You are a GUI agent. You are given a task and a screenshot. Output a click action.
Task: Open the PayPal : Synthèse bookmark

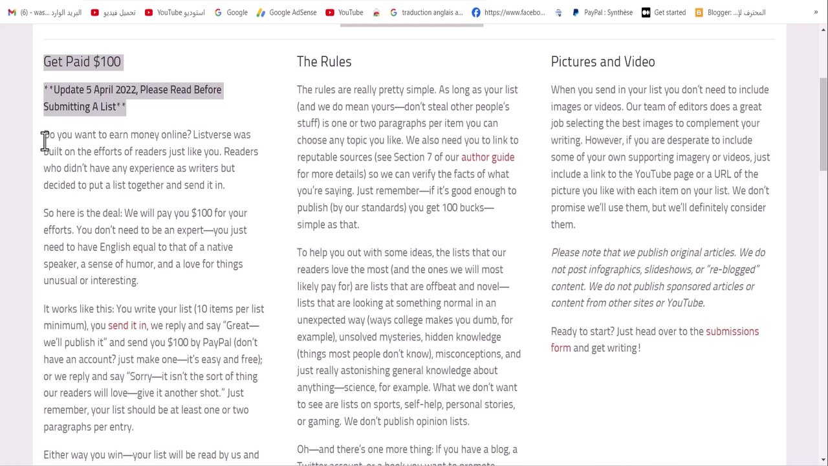(x=602, y=12)
